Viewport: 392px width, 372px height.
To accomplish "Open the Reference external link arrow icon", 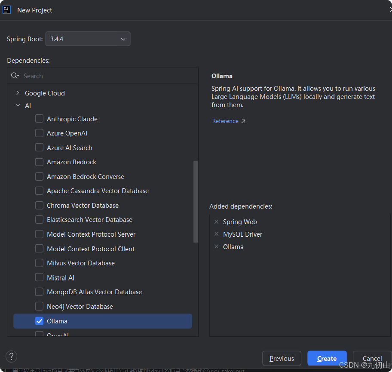I will 243,121.
